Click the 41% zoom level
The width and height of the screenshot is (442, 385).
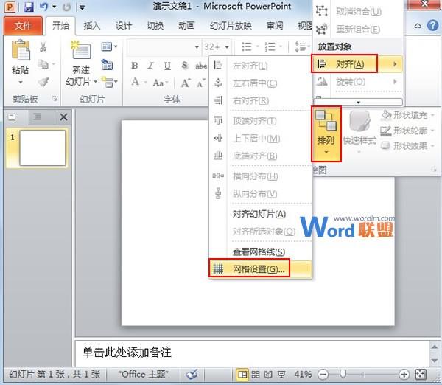[x=303, y=374]
